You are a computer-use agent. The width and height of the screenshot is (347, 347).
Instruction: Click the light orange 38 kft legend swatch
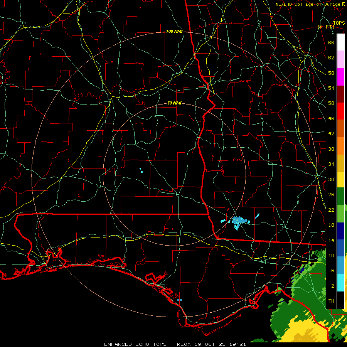(340, 146)
